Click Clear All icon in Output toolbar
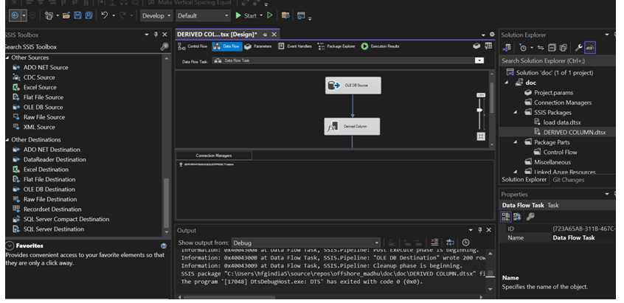This screenshot has width=624, height=303. [x=434, y=242]
